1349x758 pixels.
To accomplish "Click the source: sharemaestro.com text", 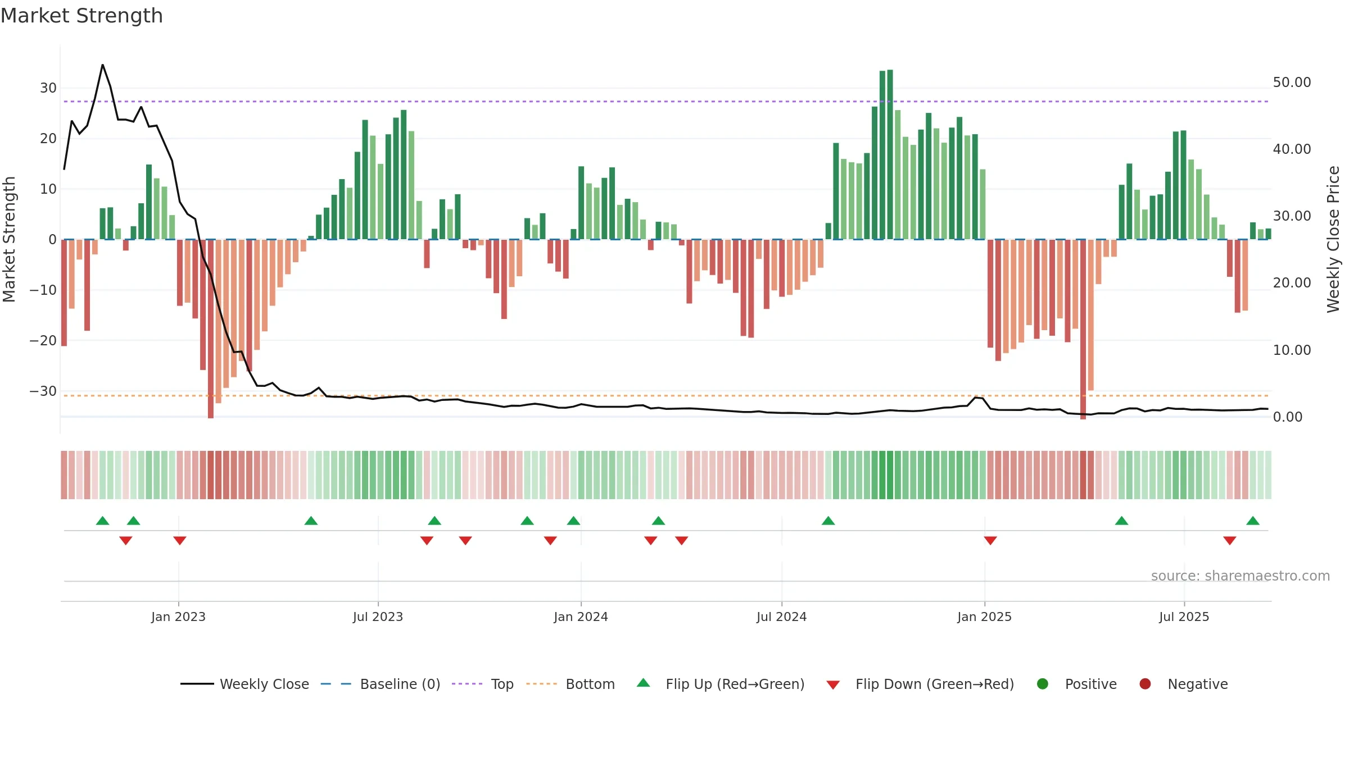I will [1241, 576].
